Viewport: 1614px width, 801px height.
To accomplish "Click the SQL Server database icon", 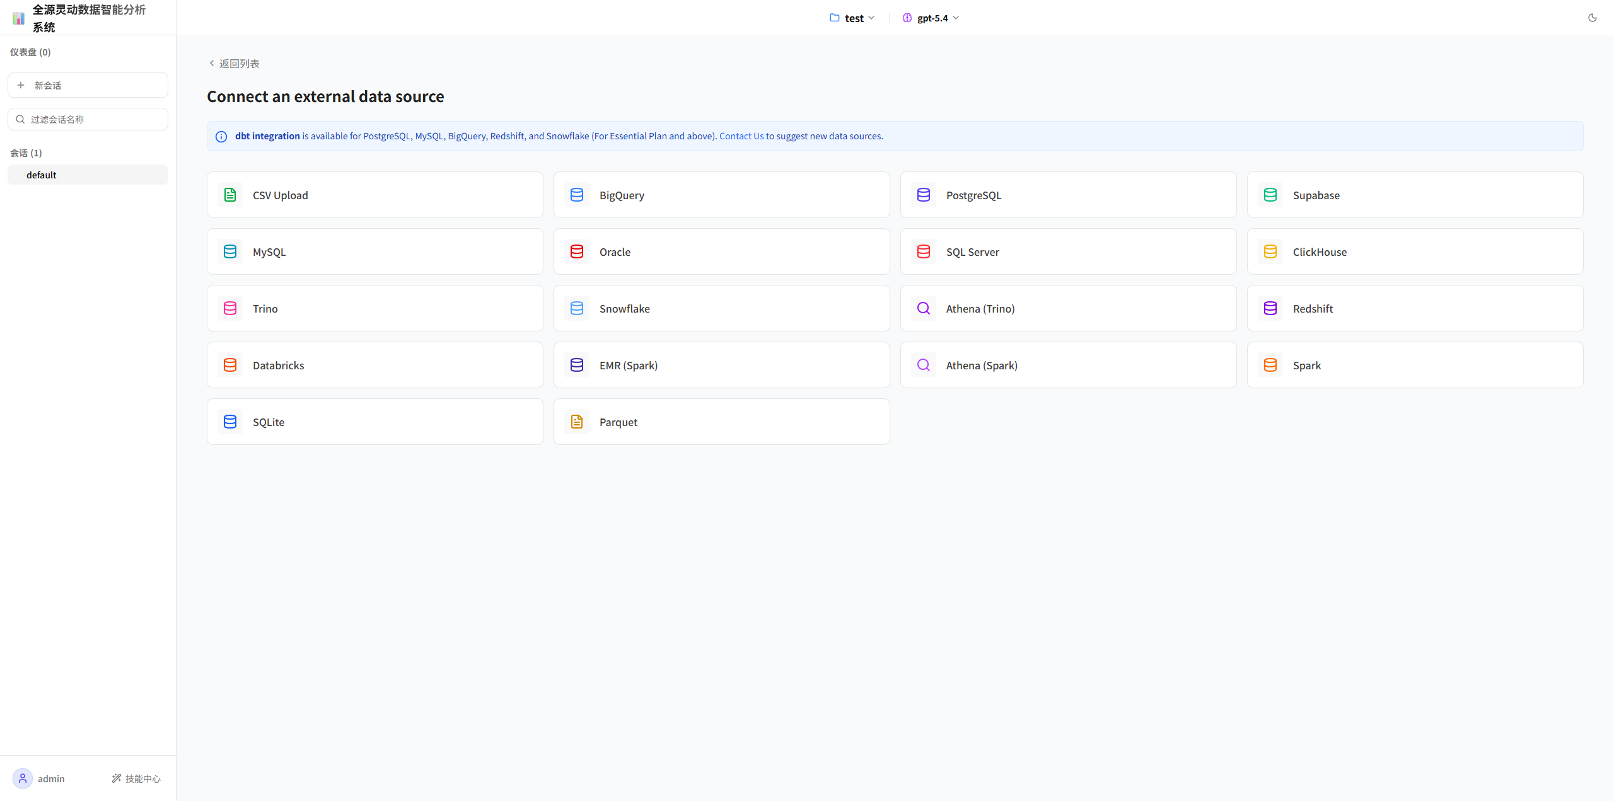I will click(924, 251).
